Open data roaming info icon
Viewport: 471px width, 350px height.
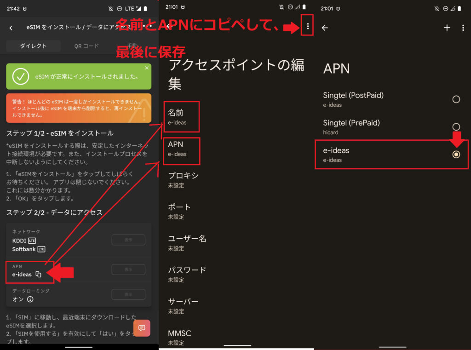click(x=30, y=299)
